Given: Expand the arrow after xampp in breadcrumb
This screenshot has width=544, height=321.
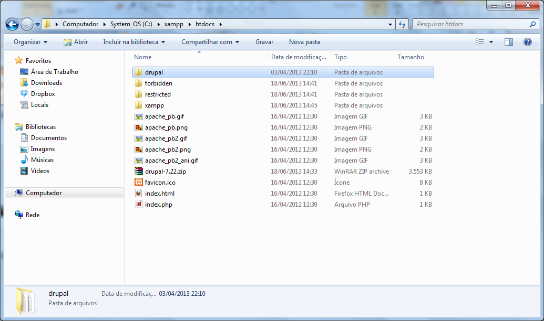Looking at the screenshot, I should point(189,24).
